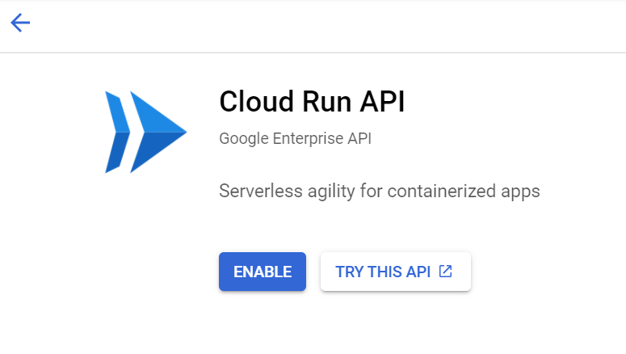Image resolution: width=626 pixels, height=354 pixels.
Task: Click the left chevron shape of the logo
Action: click(117, 132)
